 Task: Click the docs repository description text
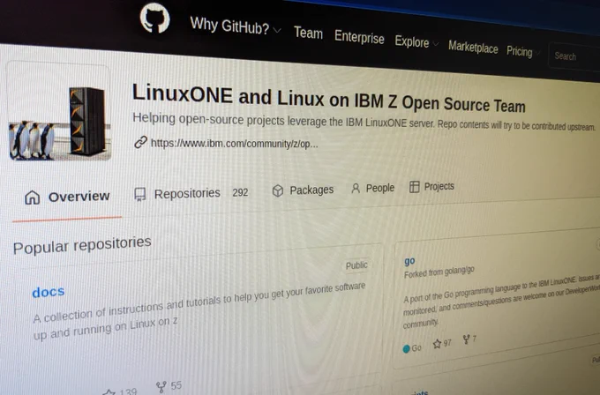(199, 311)
